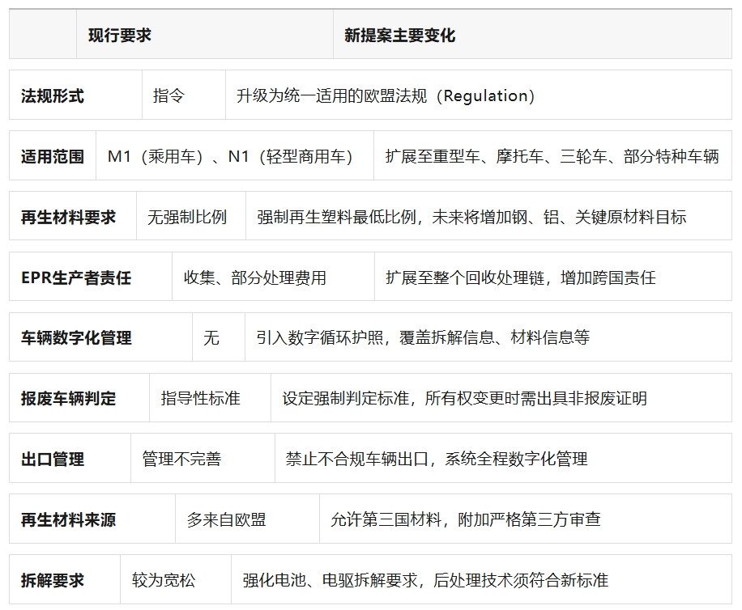Select the 再生材料要求 row label
The height and width of the screenshot is (610, 742).
tap(68, 218)
